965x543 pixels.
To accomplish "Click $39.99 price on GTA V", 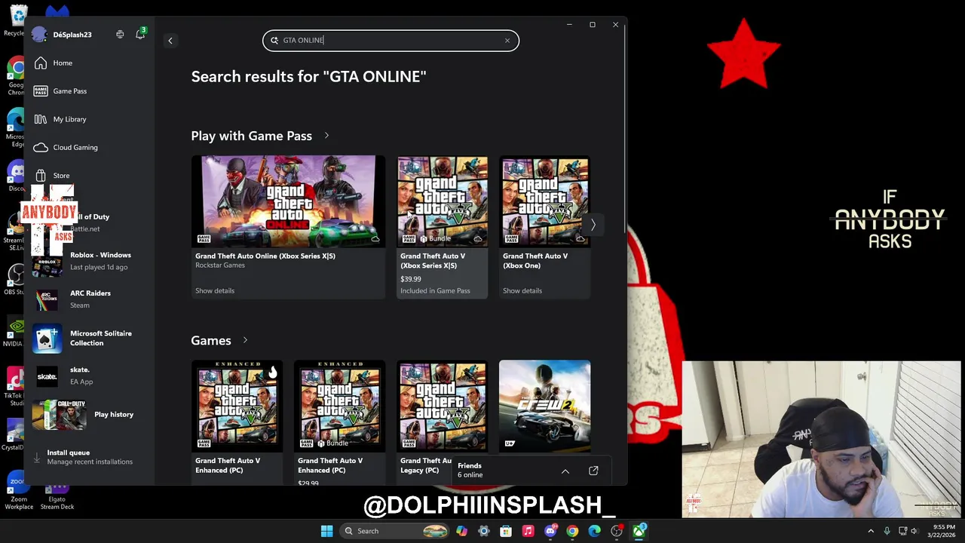I will coord(411,279).
